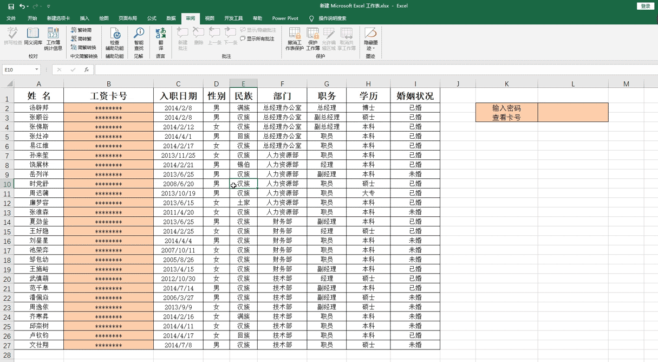Open the Thesaurus (同义词库) tool
The image size is (658, 362).
(33, 37)
